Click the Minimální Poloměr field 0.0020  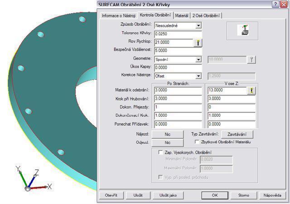point(216,160)
